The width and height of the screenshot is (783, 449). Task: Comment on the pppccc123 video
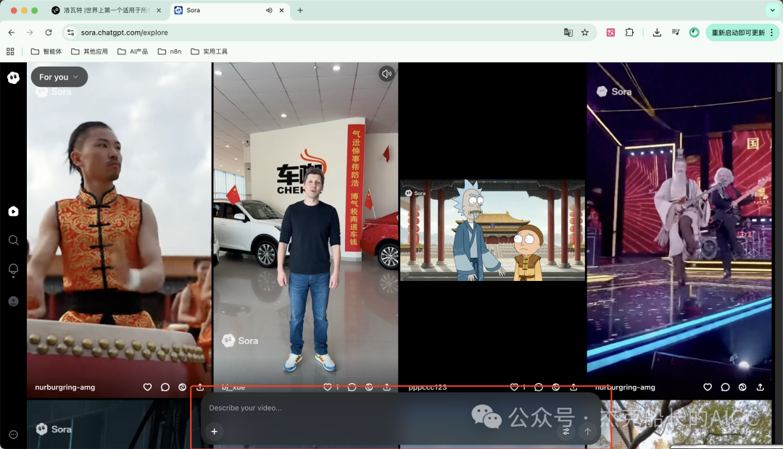[538, 387]
